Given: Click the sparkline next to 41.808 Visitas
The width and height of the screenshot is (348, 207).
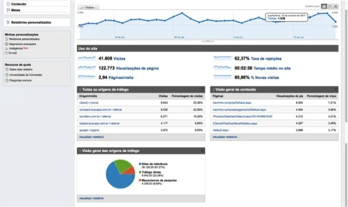Looking at the screenshot, I should pos(86,58).
